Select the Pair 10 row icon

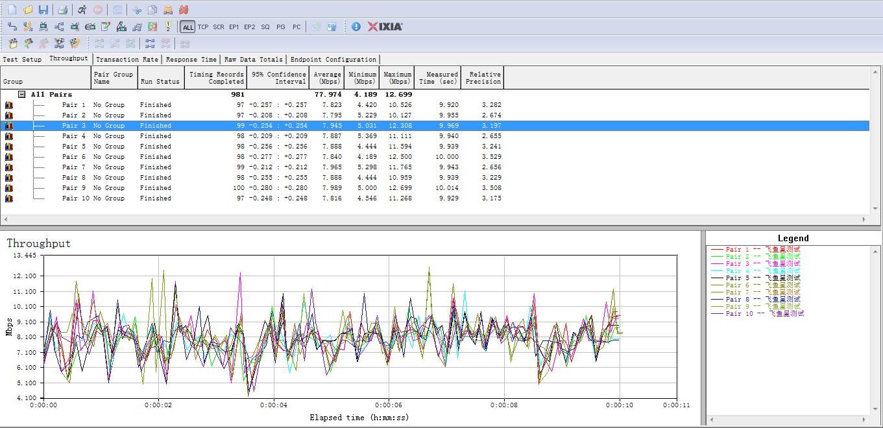click(9, 198)
